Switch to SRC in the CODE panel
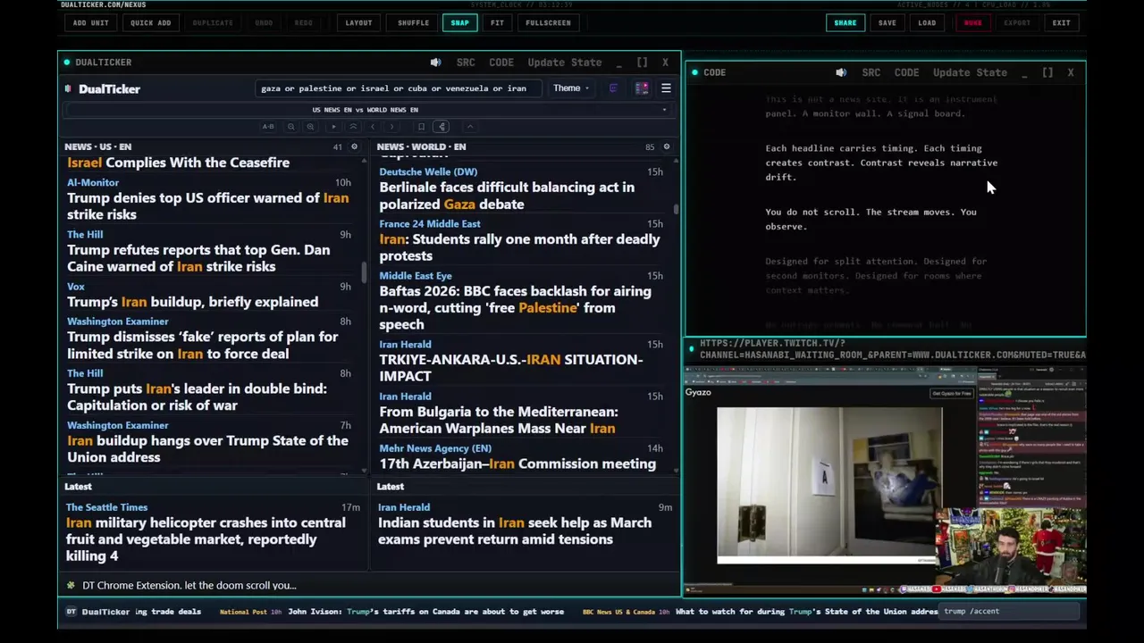This screenshot has height=643, width=1144. tap(871, 72)
